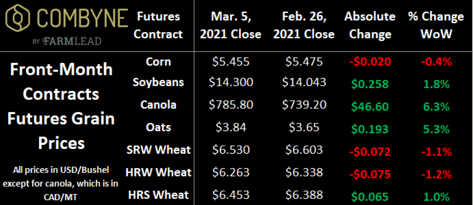Click the Absolute Change column header
The height and width of the screenshot is (205, 473).
point(370,25)
